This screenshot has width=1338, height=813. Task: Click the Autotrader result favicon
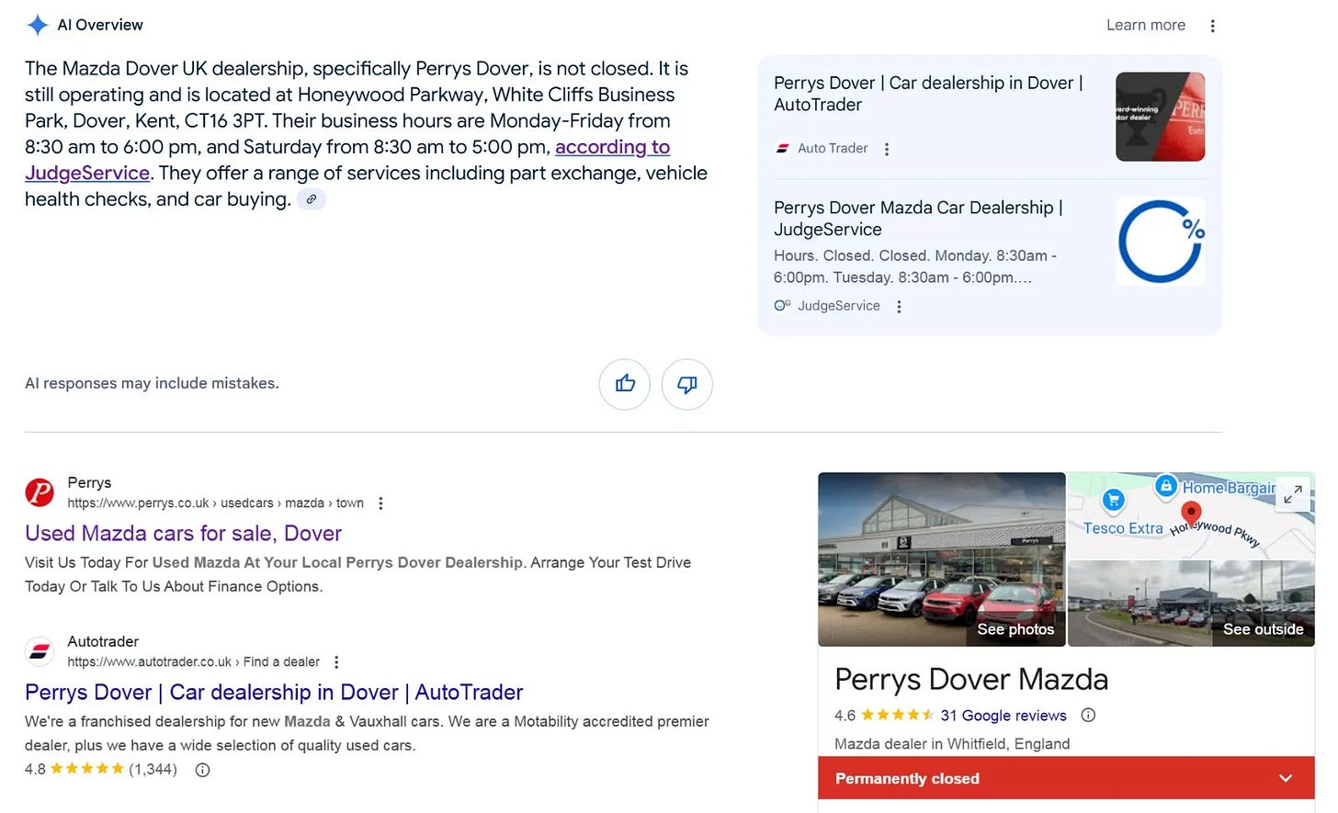(x=39, y=651)
